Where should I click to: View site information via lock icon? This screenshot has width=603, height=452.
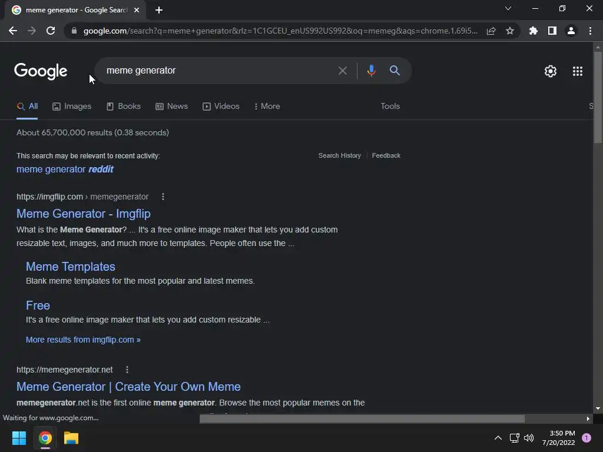coord(74,31)
